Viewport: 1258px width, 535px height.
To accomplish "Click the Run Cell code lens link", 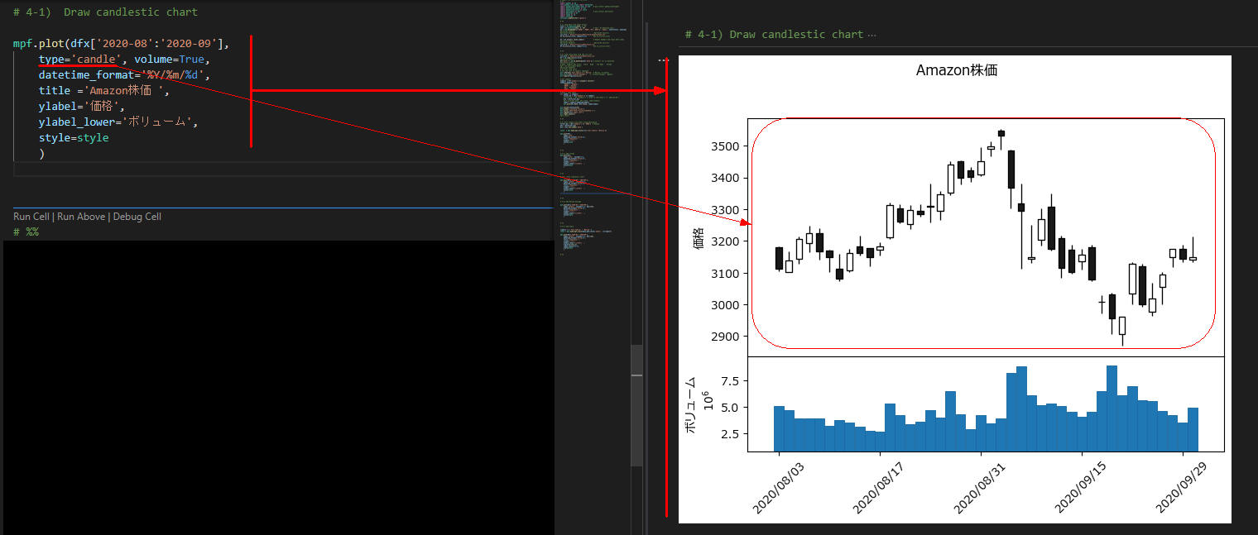I will [31, 217].
